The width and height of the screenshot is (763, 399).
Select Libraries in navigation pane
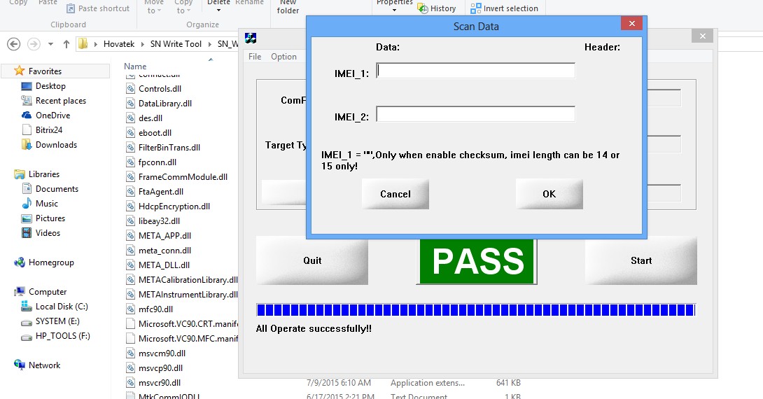[x=44, y=174]
